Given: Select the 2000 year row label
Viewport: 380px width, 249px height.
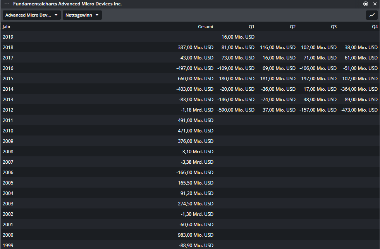Looking at the screenshot, I should 8,235.
